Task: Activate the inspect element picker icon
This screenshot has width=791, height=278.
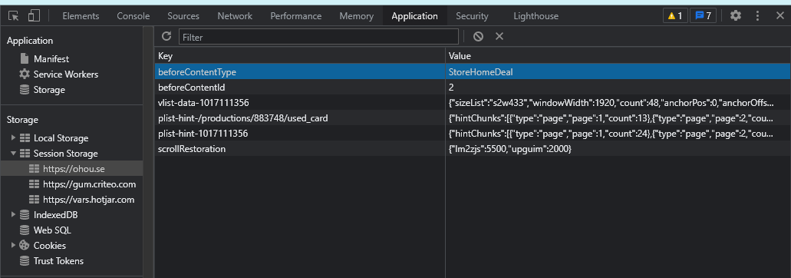Action: click(14, 15)
